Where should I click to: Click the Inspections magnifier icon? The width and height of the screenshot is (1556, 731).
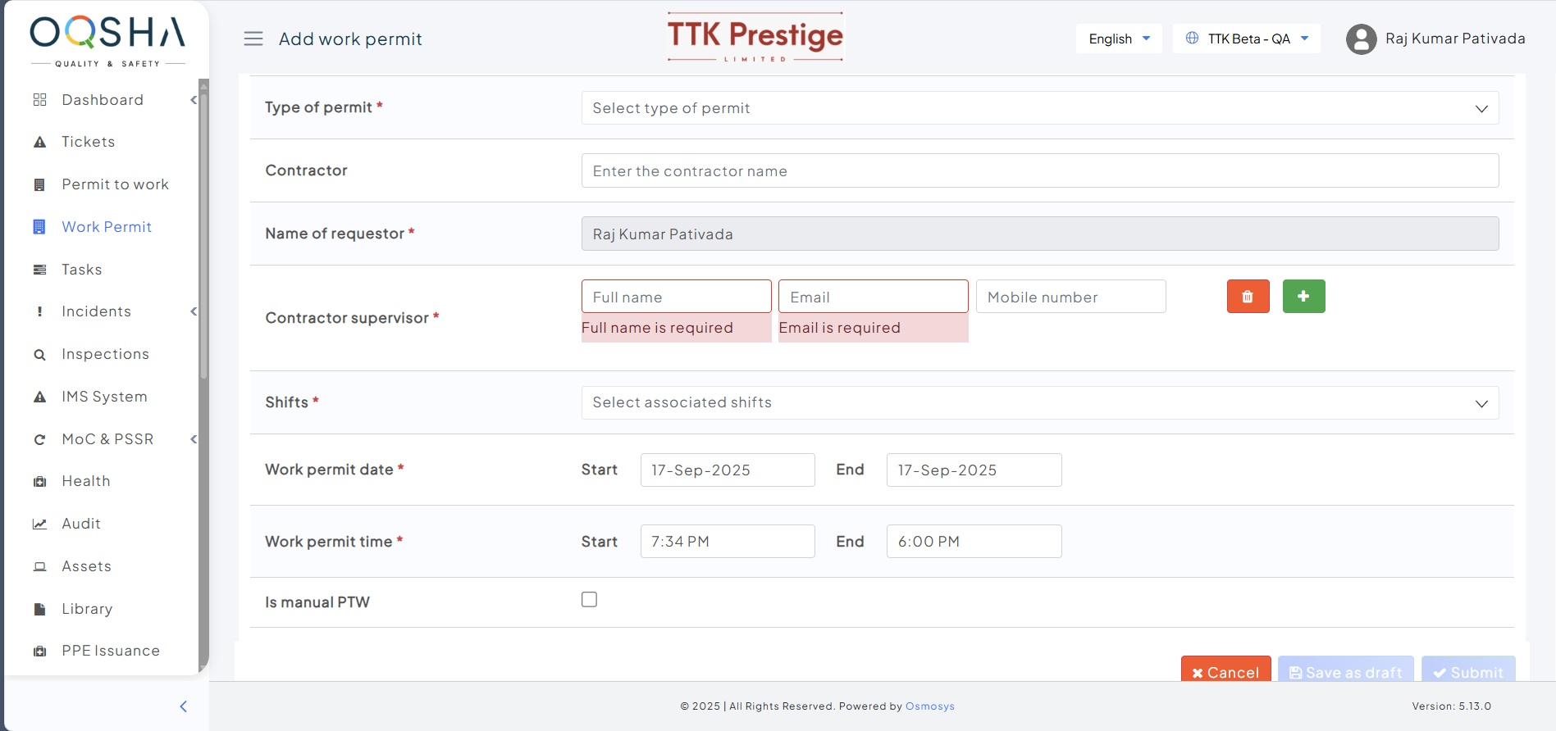(x=39, y=355)
